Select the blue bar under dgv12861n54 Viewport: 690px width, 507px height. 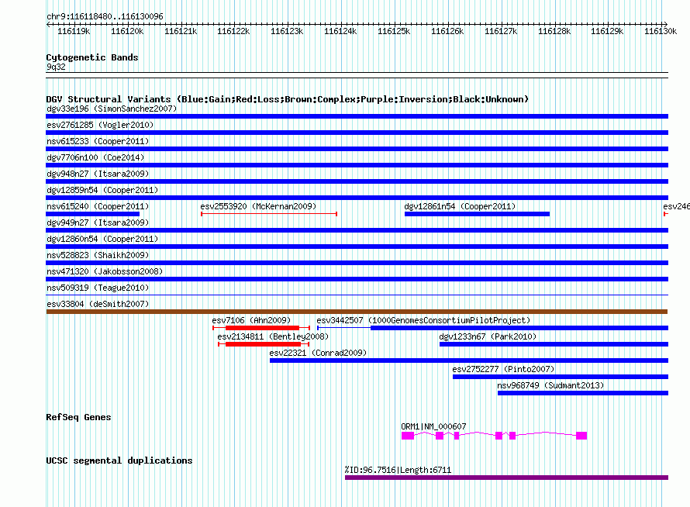coord(477,214)
